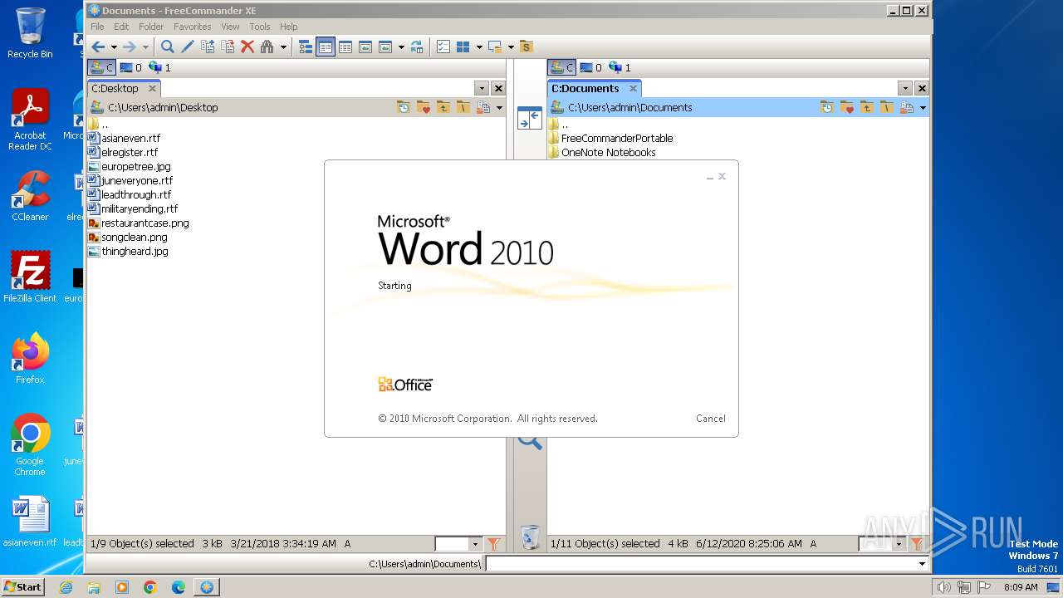The image size is (1063, 598).
Task: Open the View menu
Action: pos(230,27)
